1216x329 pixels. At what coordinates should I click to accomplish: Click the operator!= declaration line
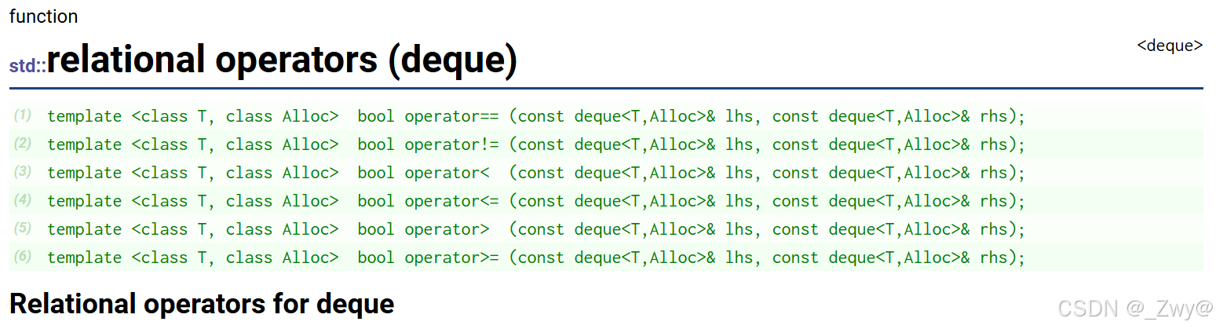pos(536,144)
